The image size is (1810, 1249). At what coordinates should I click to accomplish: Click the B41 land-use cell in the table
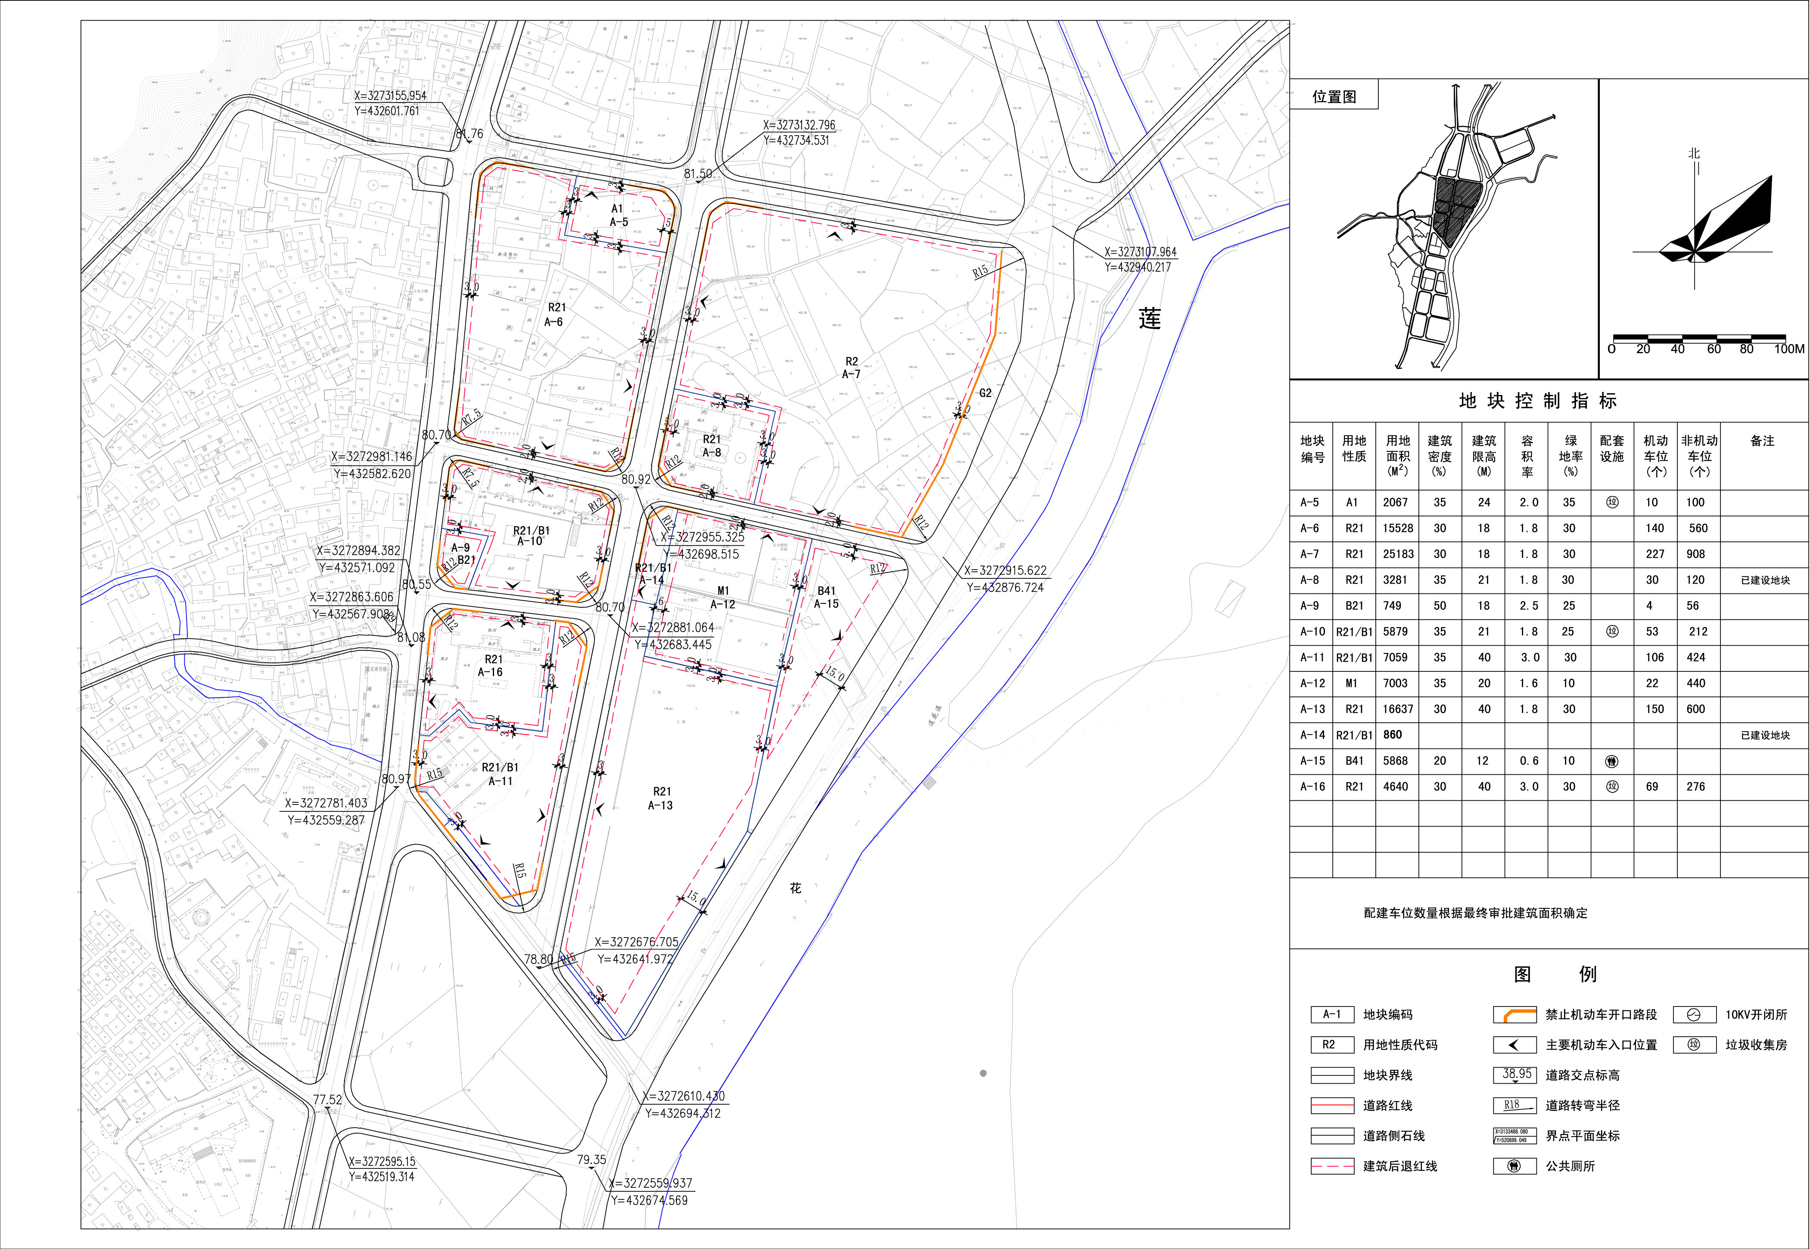tap(1355, 761)
